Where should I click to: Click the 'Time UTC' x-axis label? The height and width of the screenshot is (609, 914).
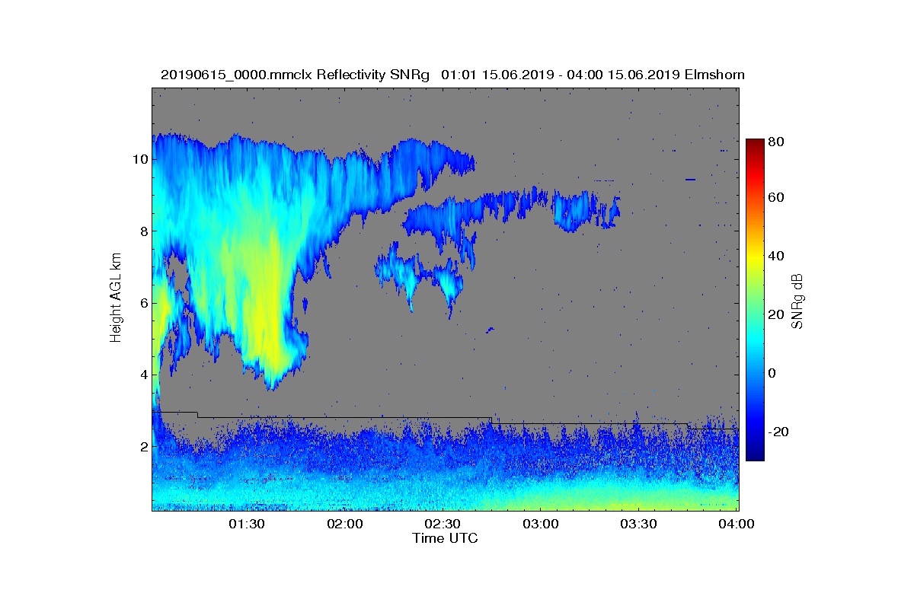445,538
